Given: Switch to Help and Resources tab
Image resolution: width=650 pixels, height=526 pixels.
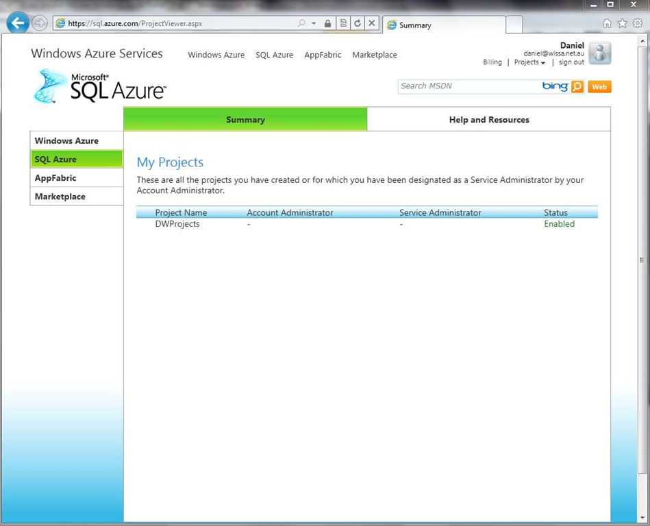Looking at the screenshot, I should tap(489, 119).
